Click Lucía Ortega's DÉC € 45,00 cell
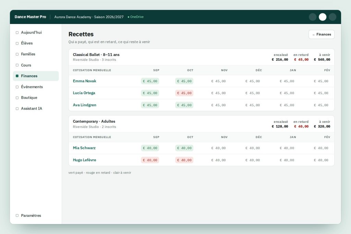Viewport: 351px width, 234px height. (x=253, y=93)
